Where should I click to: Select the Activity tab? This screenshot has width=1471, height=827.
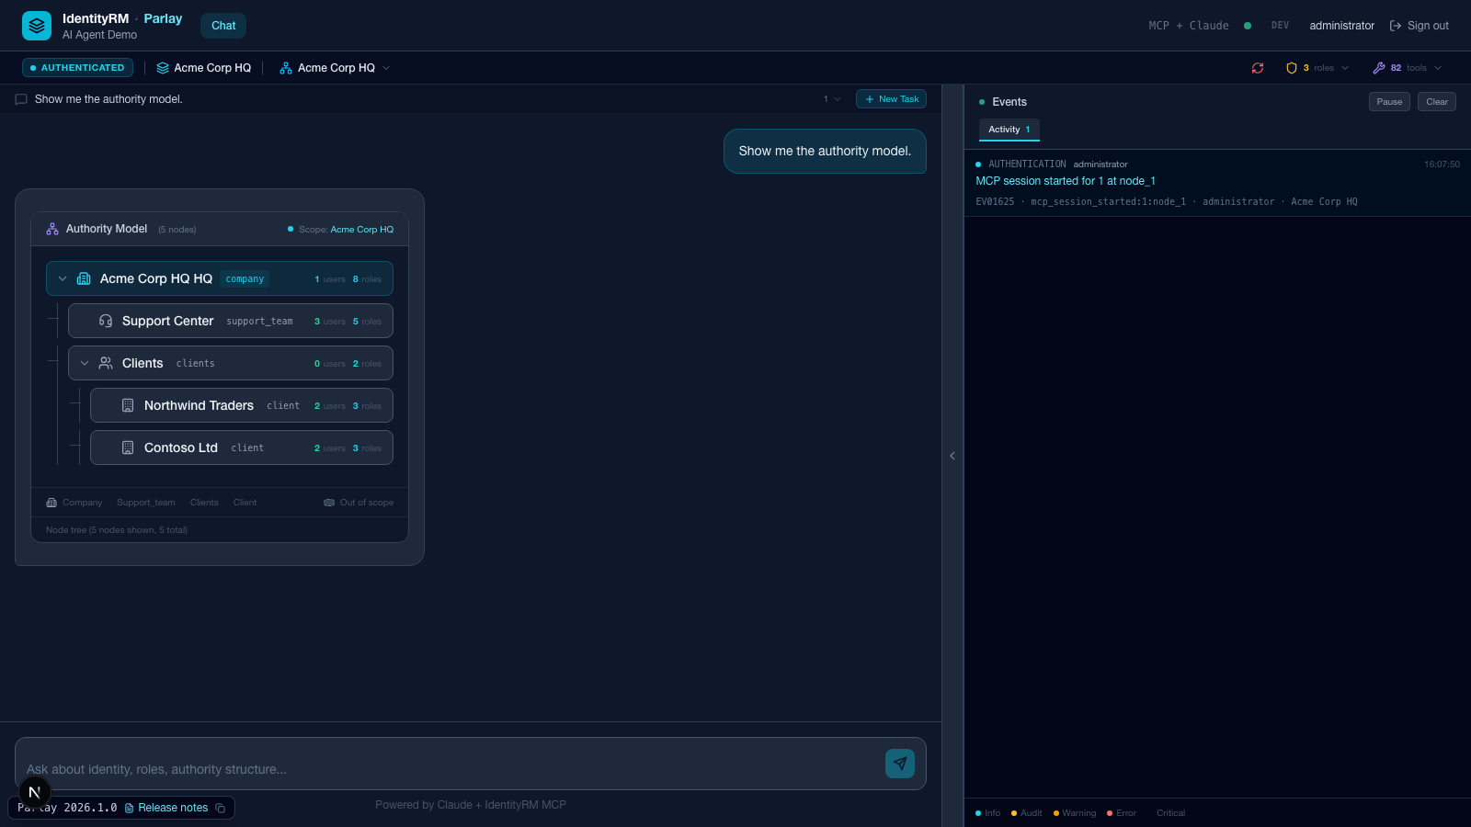1009,130
